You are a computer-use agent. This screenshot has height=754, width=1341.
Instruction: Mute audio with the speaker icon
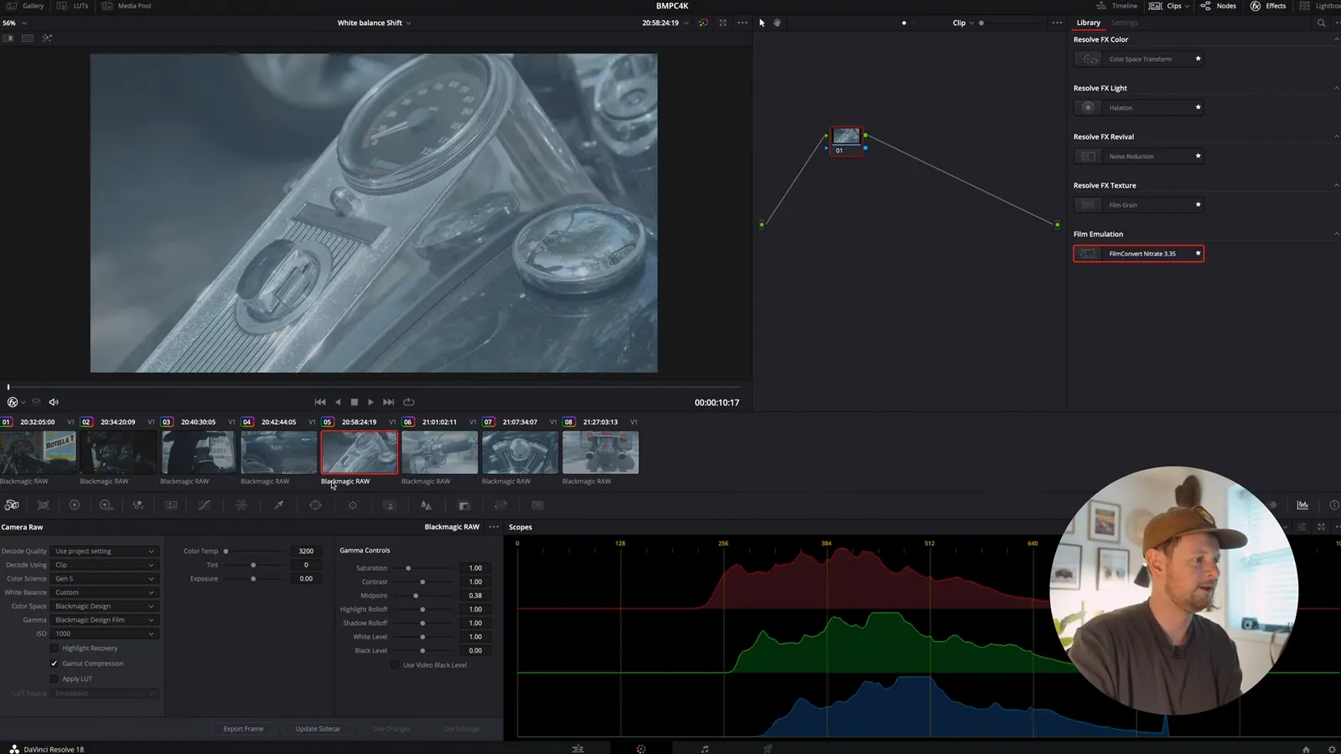point(54,402)
